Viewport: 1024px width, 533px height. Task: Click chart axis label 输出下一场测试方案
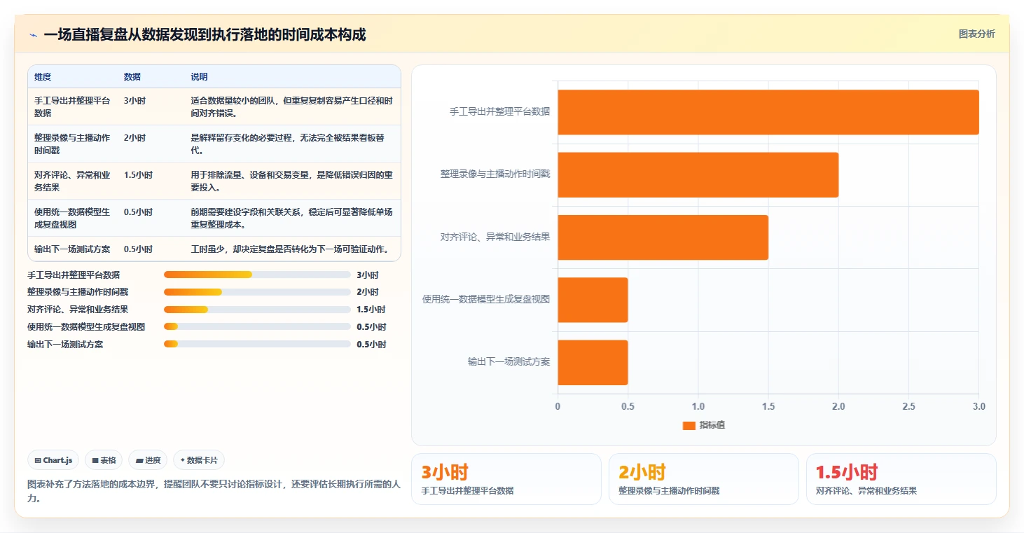point(508,362)
